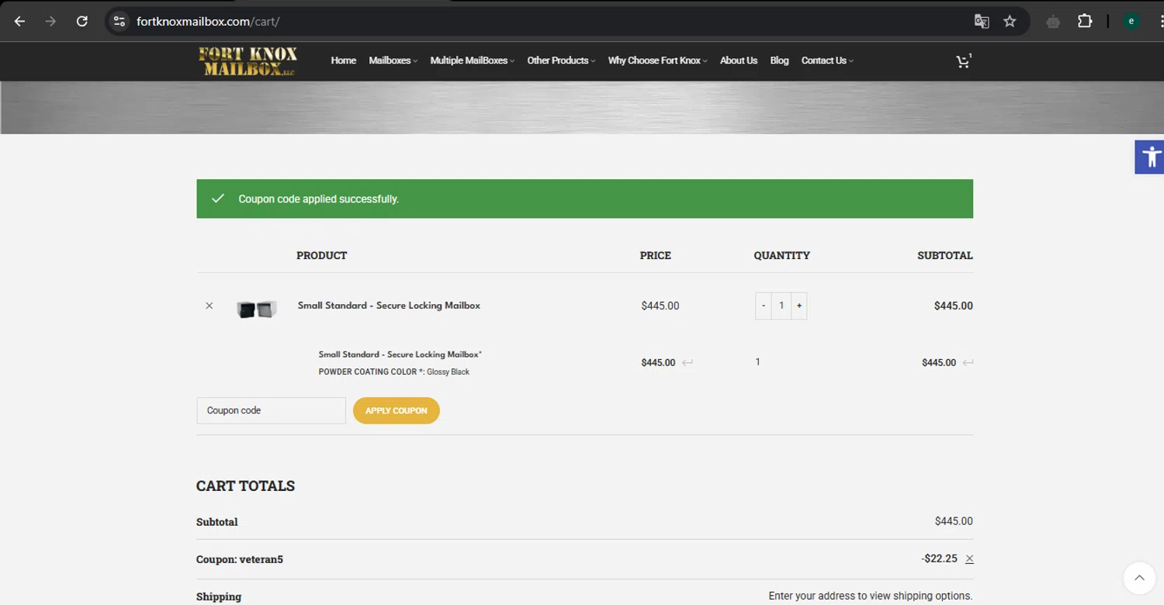The height and width of the screenshot is (605, 1164).
Task: Remove the veteran5 coupon
Action: pyautogui.click(x=969, y=559)
